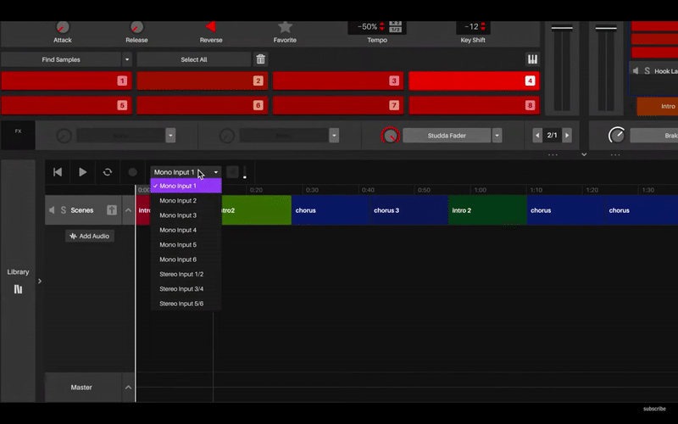This screenshot has width=678, height=424.
Task: Click the left volume fader handle
Action: pos(562,29)
